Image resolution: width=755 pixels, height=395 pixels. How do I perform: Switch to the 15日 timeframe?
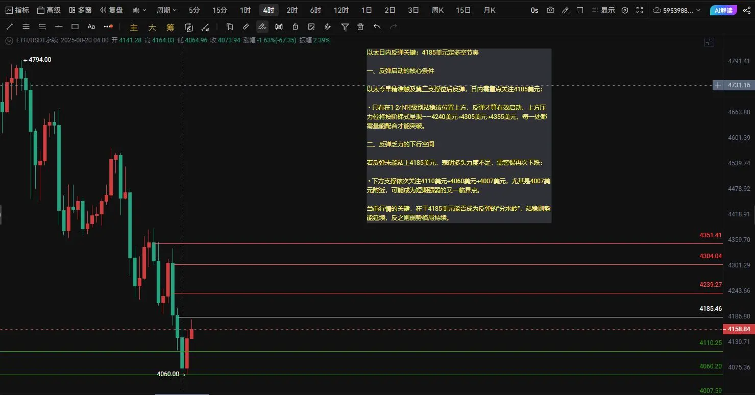(464, 10)
